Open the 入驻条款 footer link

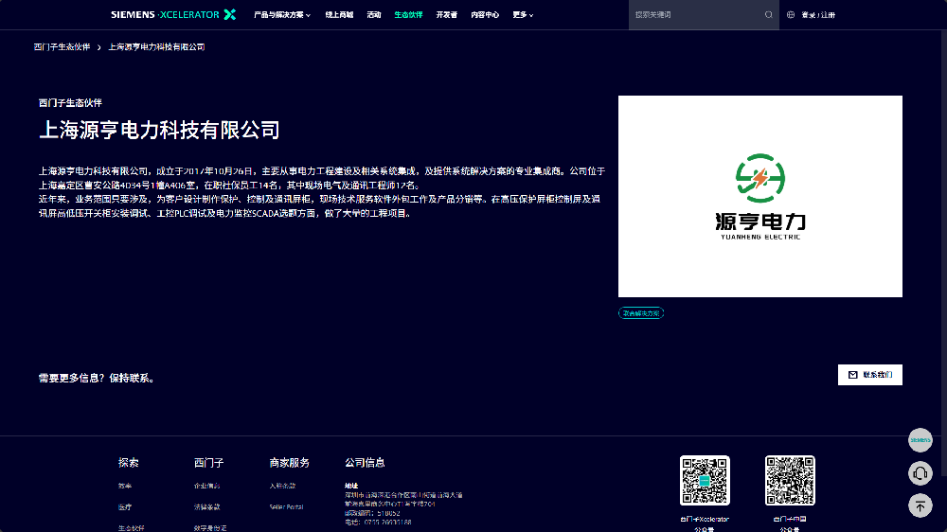click(x=282, y=486)
